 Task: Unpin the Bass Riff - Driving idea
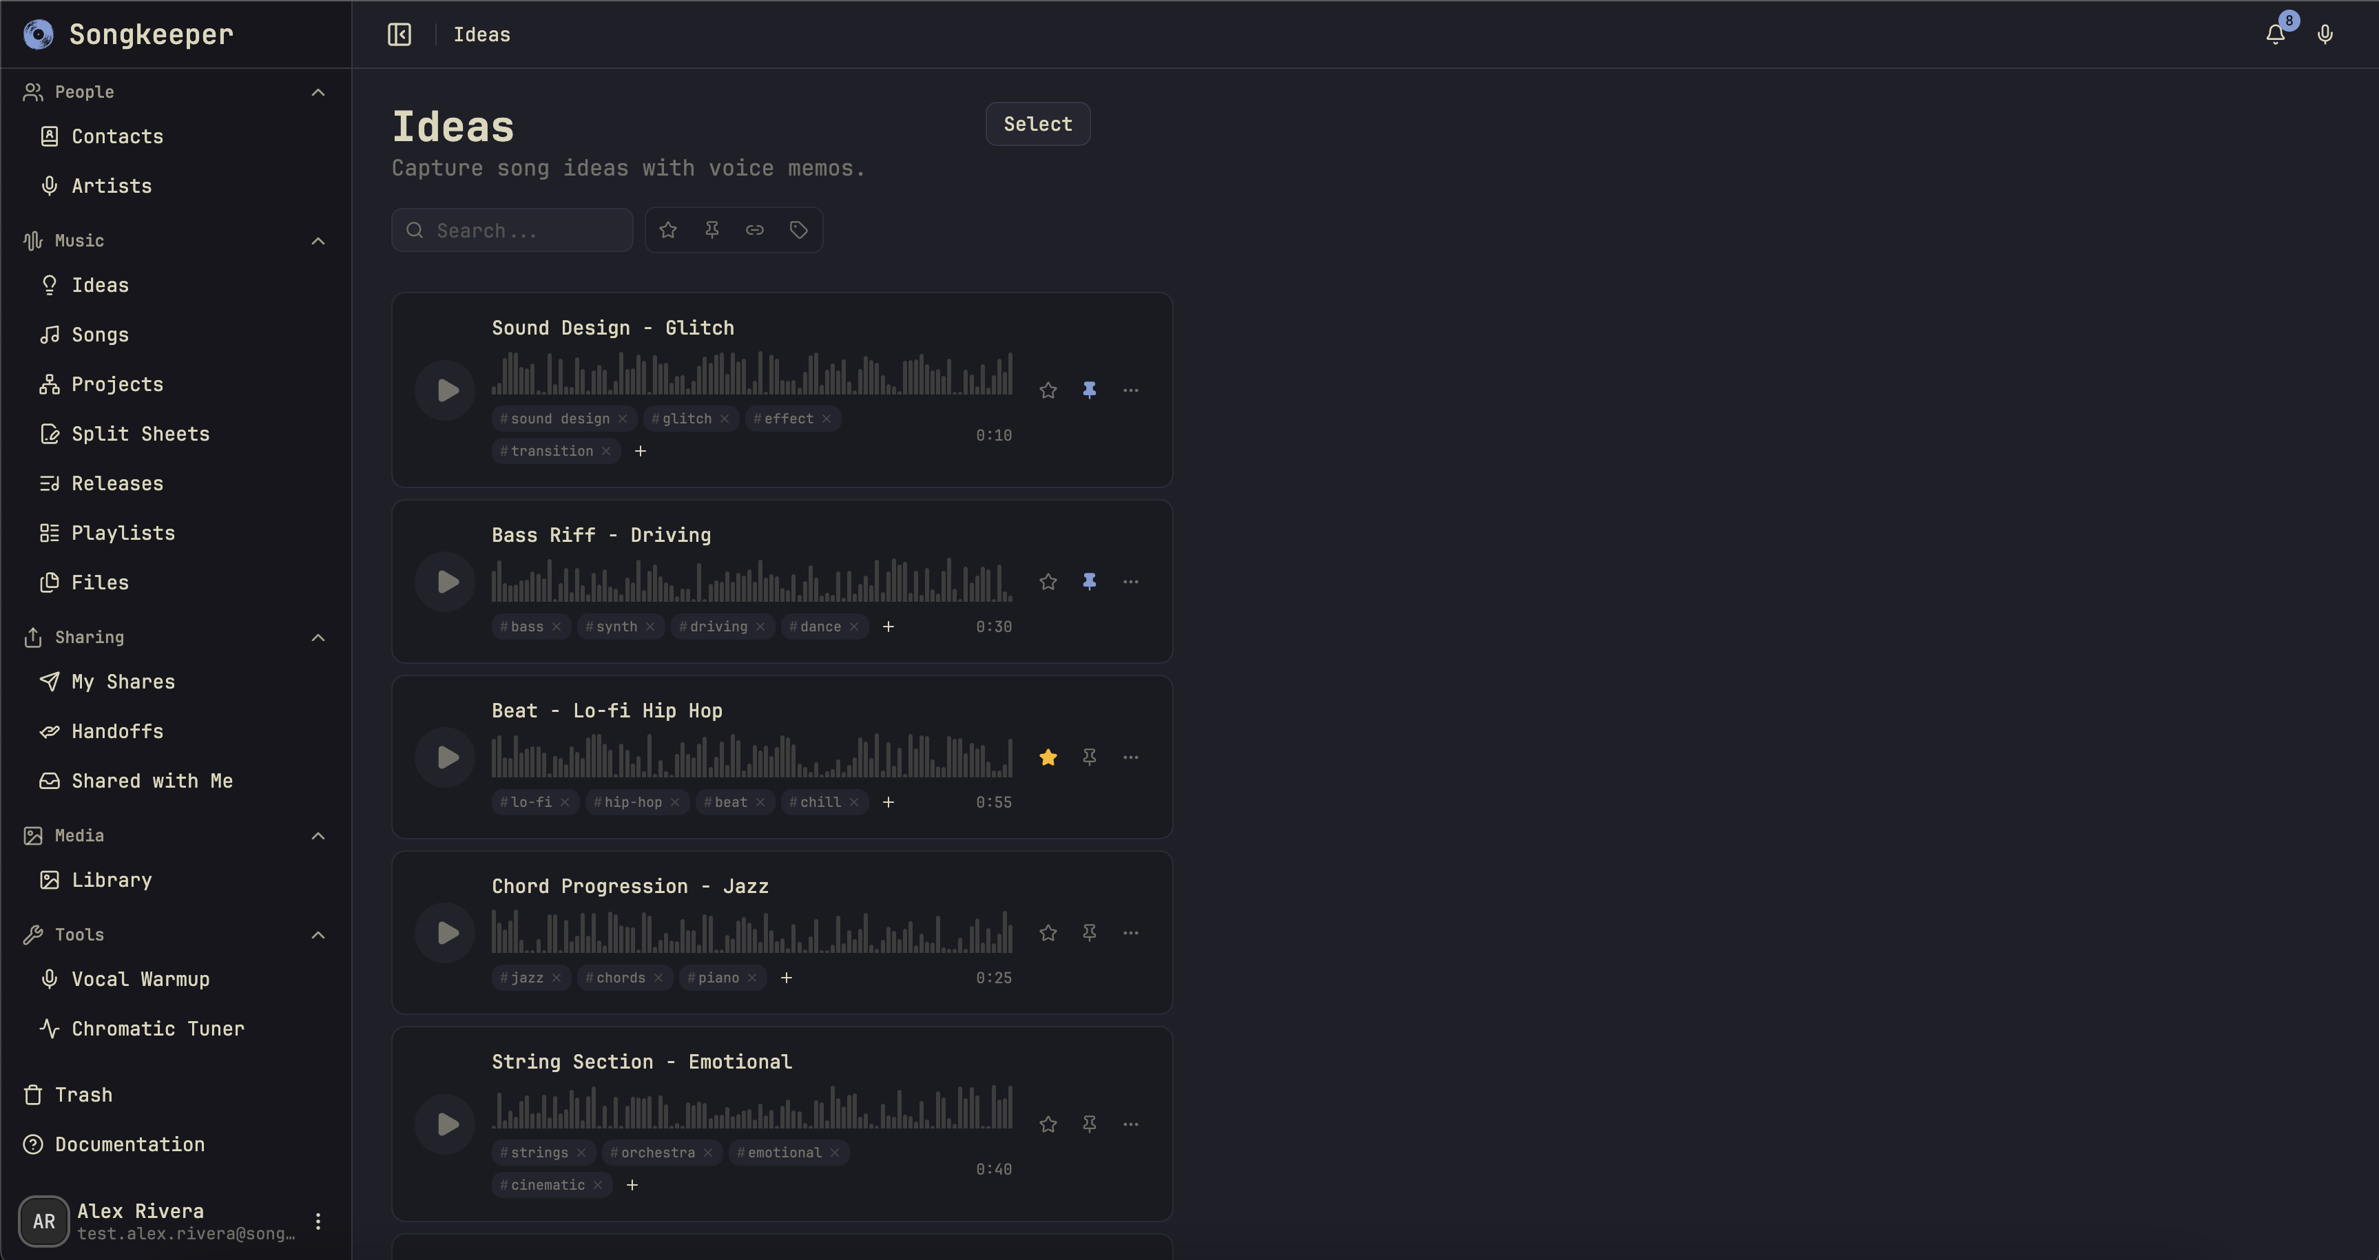[1090, 582]
